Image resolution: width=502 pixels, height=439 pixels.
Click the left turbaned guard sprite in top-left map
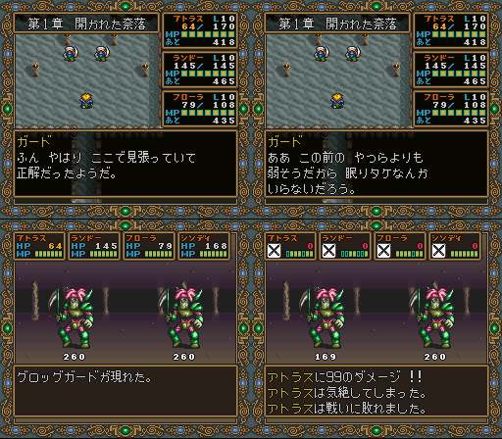tap(71, 54)
